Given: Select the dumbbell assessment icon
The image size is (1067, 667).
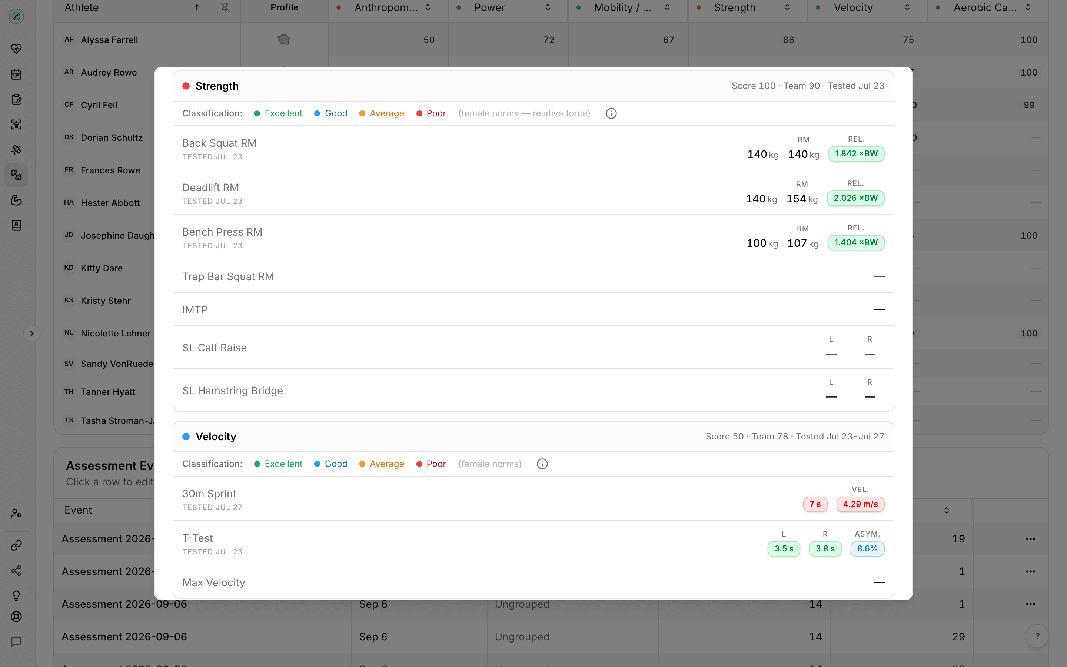Looking at the screenshot, I should tap(16, 175).
